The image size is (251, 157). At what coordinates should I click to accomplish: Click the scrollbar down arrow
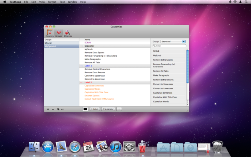[x=187, y=105]
